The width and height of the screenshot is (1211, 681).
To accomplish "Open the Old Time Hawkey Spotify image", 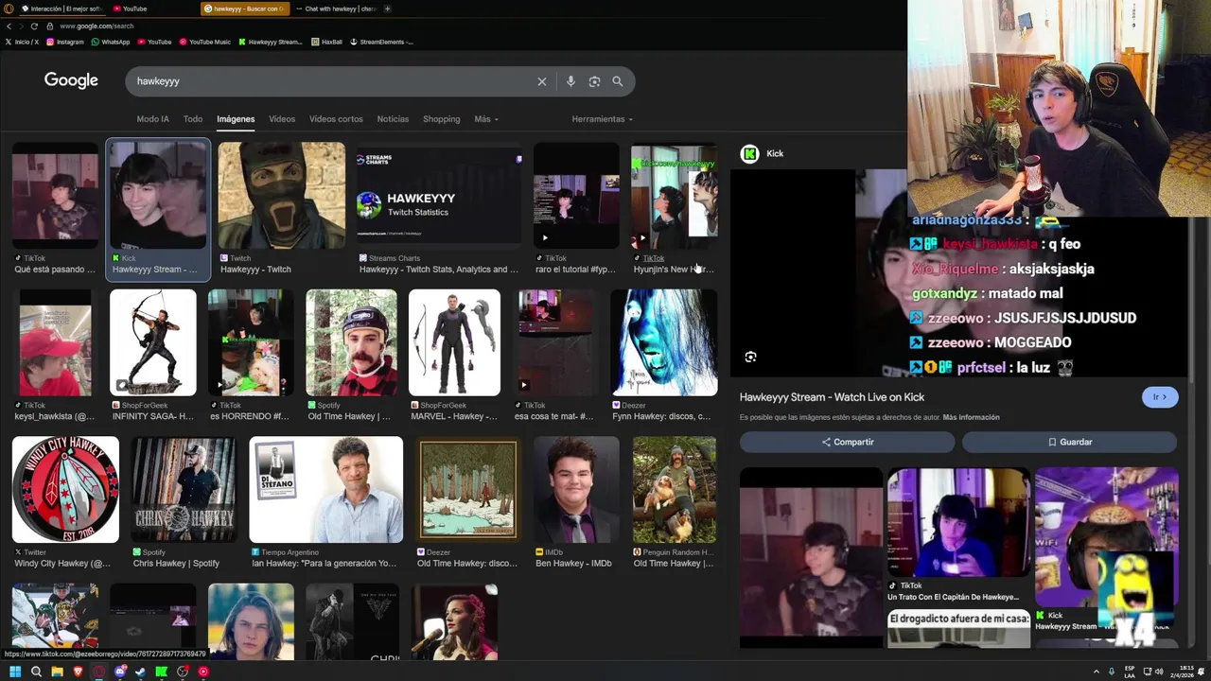I will click(x=351, y=342).
